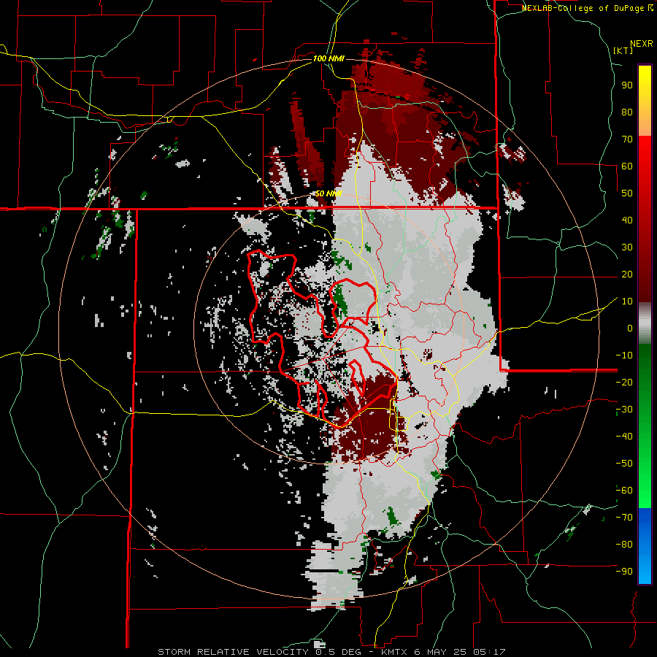657x657 pixels.
Task: Click the blue segment of the color bar
Action: [x=645, y=546]
